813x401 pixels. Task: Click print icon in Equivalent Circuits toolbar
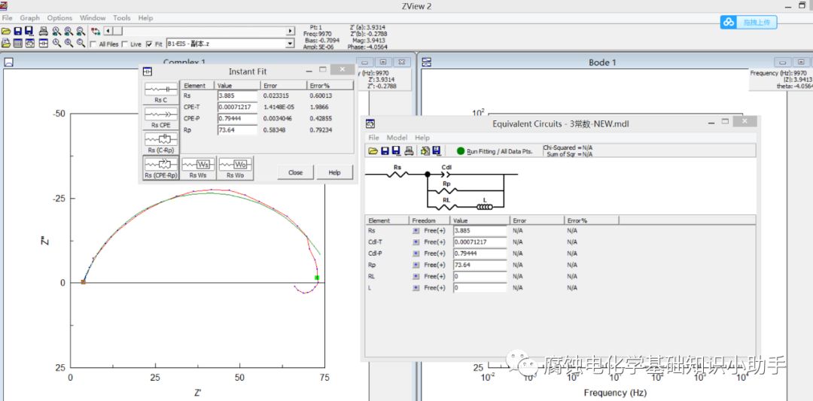tap(408, 151)
